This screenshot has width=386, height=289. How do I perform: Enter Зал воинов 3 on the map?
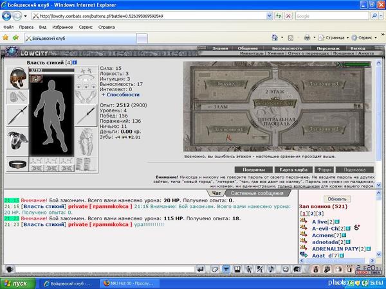(x=324, y=83)
